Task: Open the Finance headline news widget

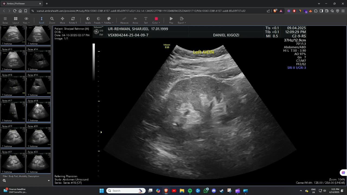Action: click(x=16, y=191)
